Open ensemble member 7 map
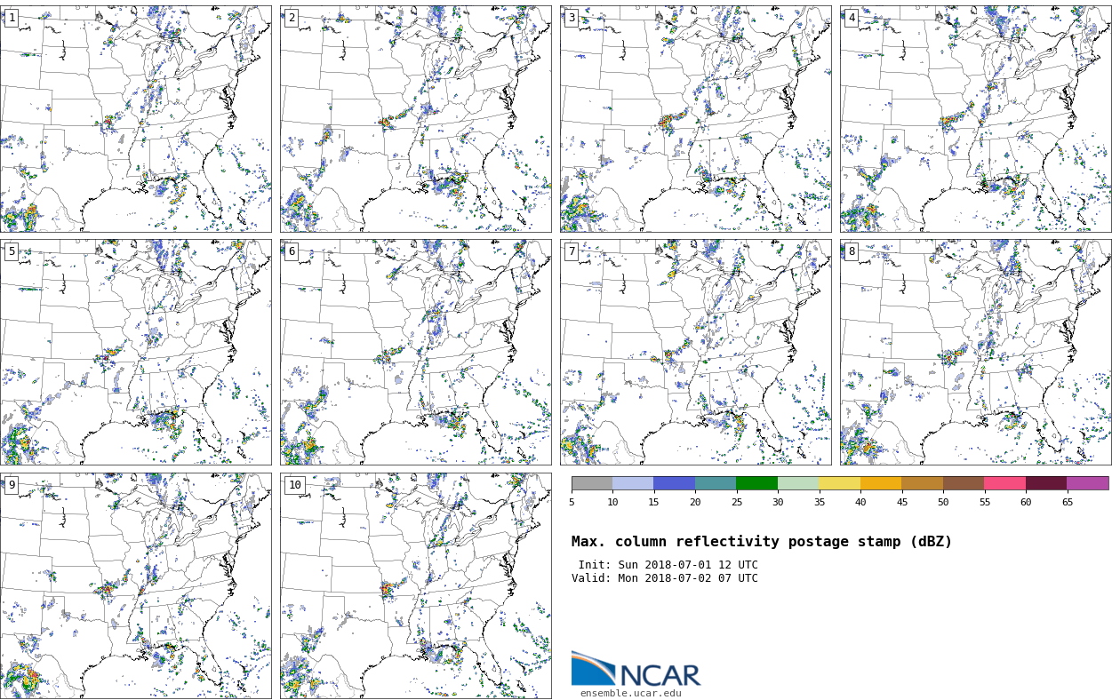Image resolution: width=1120 pixels, height=700 pixels. click(695, 352)
